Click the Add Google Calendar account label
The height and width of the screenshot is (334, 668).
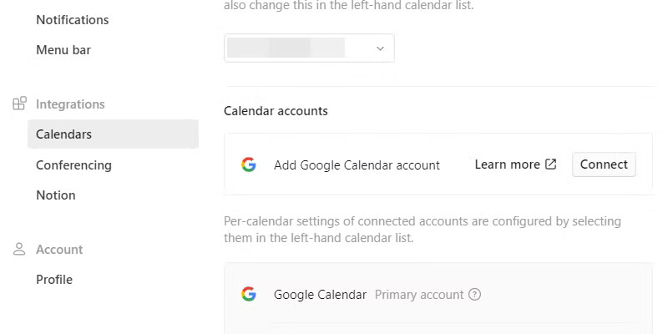point(357,165)
